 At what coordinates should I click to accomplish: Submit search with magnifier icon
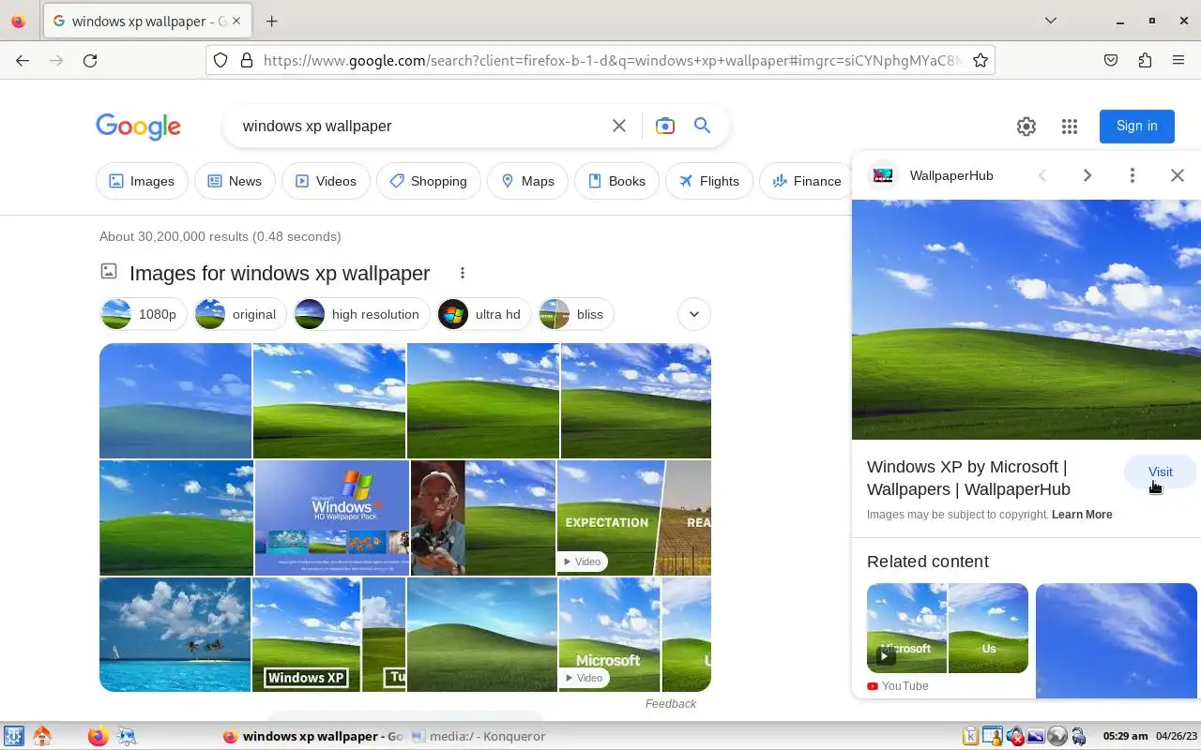pos(702,126)
